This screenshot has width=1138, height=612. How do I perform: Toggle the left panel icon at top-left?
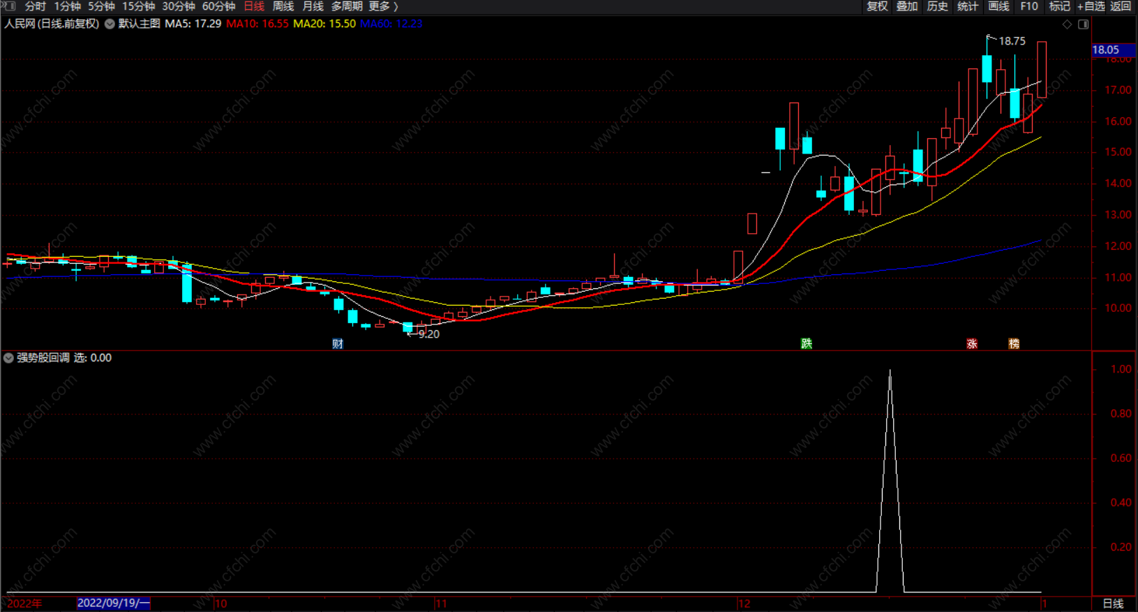coord(8,6)
